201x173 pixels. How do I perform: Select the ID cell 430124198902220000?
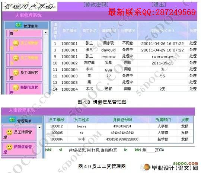coord(122,139)
